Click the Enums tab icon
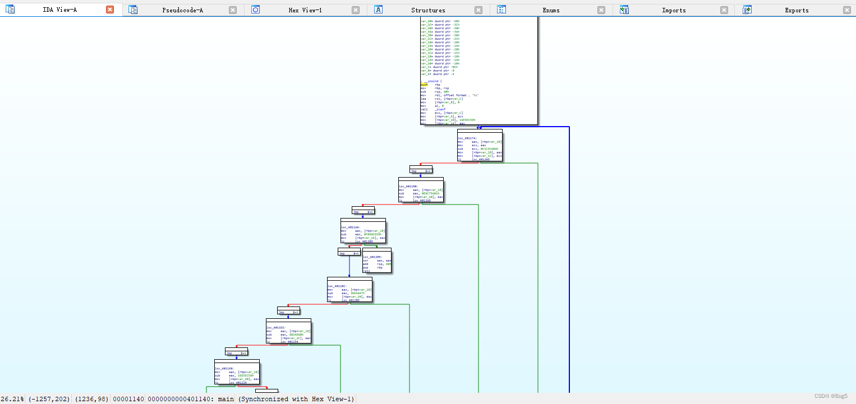Viewport: 856px width, 404px height. [x=501, y=10]
